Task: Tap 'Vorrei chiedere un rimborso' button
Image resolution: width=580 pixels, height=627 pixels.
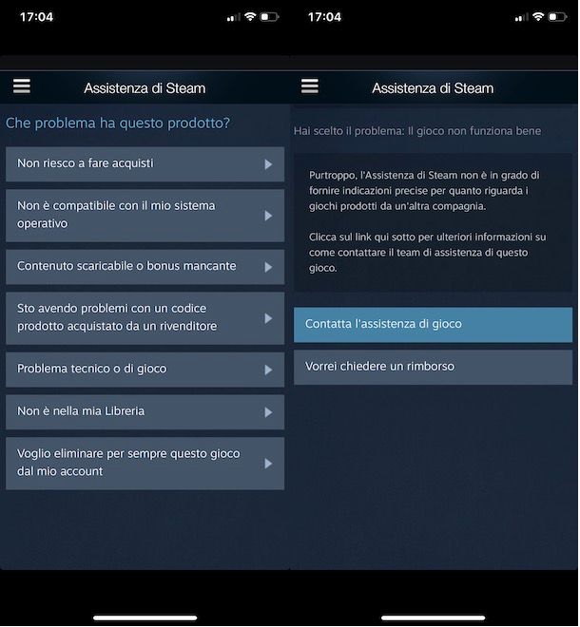Action: [433, 367]
